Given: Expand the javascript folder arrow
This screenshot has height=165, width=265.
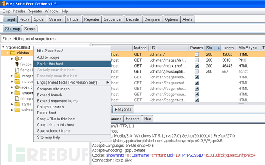Looking at the screenshot, I should pyautogui.click(x=12, y=93).
